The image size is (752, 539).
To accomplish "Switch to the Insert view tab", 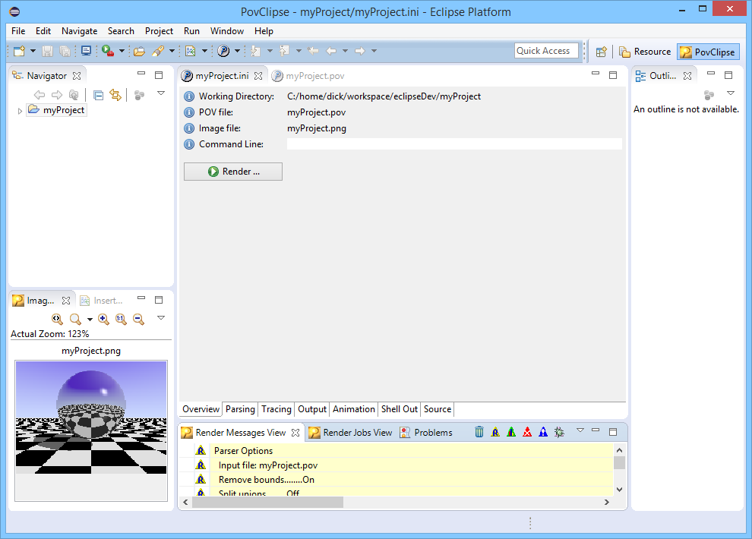I will click(101, 301).
